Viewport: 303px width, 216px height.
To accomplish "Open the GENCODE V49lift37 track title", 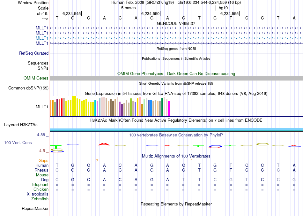I will 176,23.
